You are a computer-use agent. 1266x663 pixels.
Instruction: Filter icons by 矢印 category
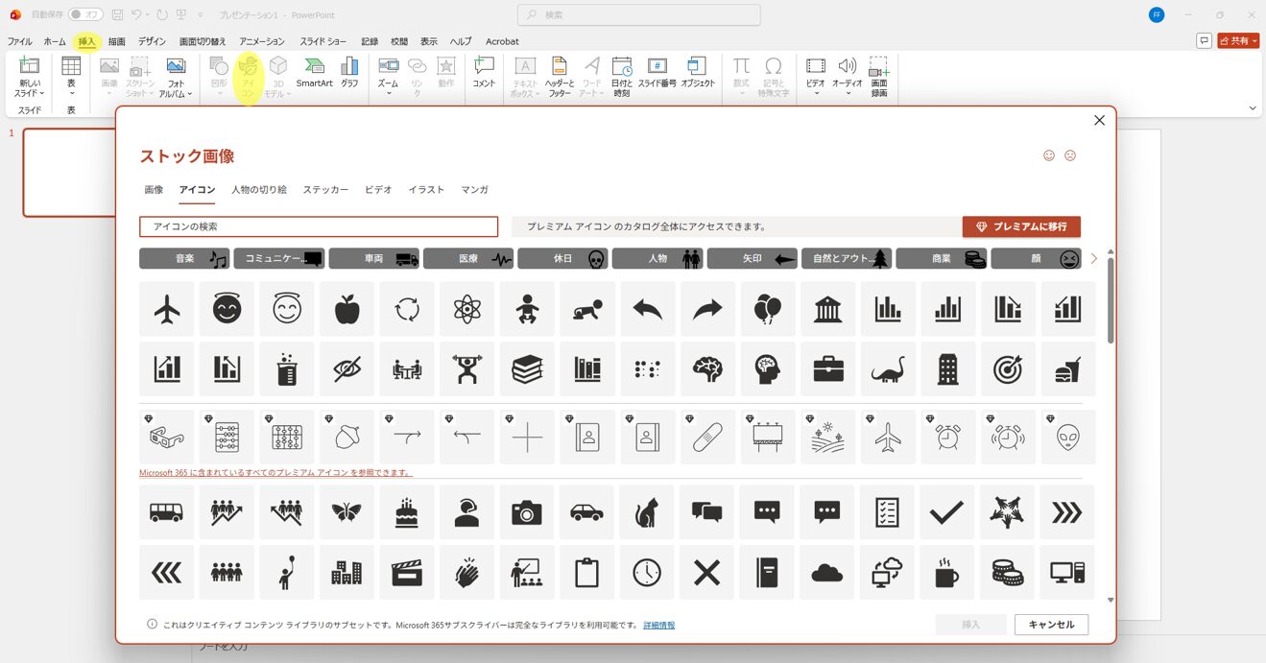coord(752,259)
